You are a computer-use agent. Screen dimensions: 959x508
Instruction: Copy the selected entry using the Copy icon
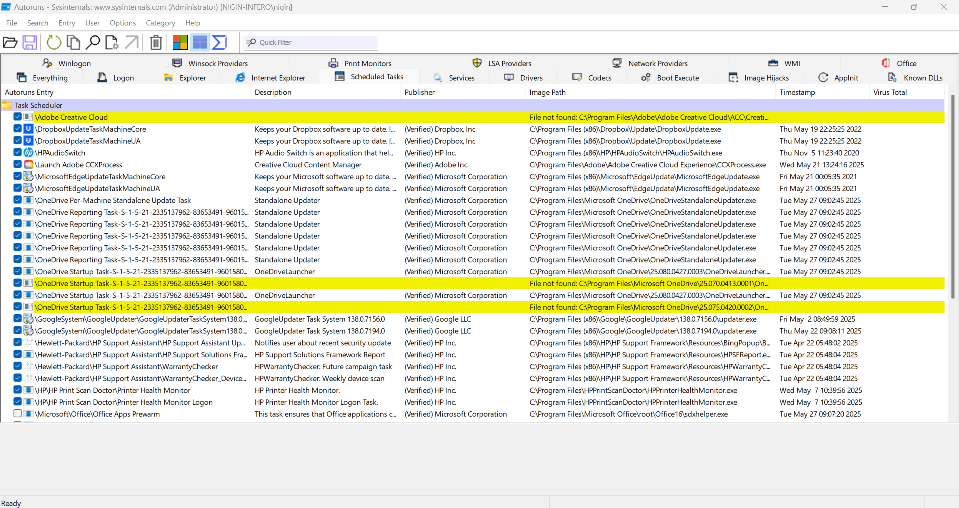tap(73, 42)
